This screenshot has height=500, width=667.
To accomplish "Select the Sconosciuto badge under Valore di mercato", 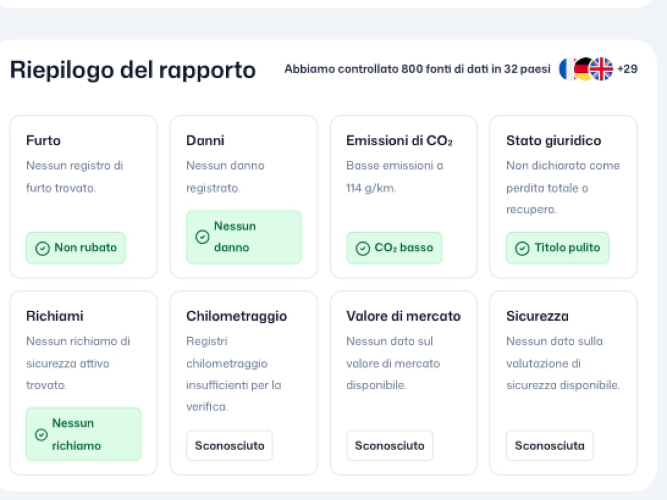I will 390,446.
